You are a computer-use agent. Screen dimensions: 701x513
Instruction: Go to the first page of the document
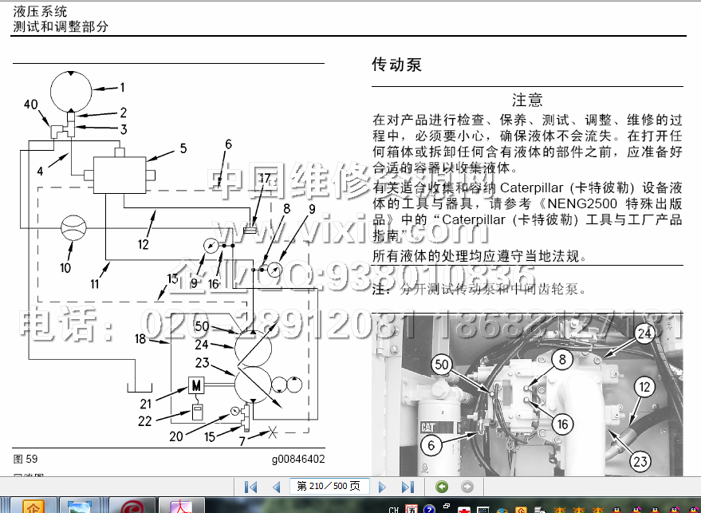(250, 487)
